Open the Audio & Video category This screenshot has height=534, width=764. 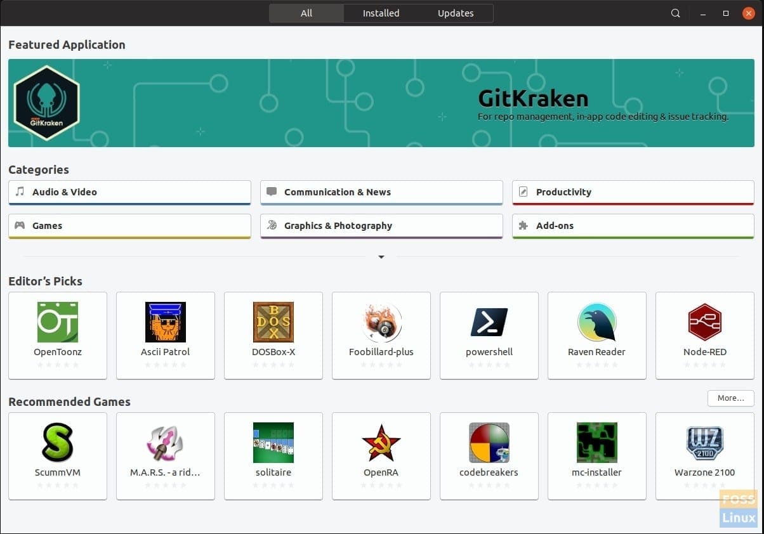(129, 192)
